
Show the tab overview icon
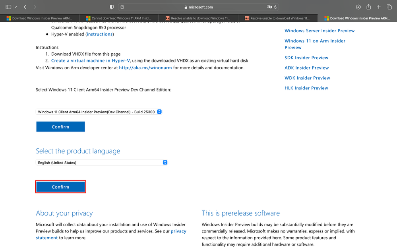pyautogui.click(x=389, y=7)
